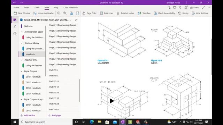Open the more options ellipsis menu
The width and height of the screenshot is (223, 125).
coord(209,8)
